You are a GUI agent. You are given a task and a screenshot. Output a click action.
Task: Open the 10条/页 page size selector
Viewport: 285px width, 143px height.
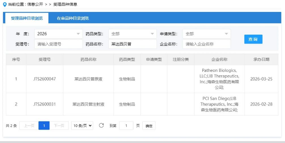click(82, 125)
